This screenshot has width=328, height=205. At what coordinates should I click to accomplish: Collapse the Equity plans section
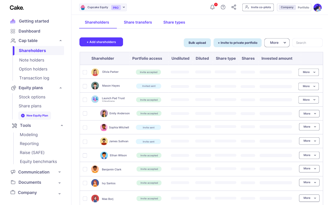tap(60, 88)
